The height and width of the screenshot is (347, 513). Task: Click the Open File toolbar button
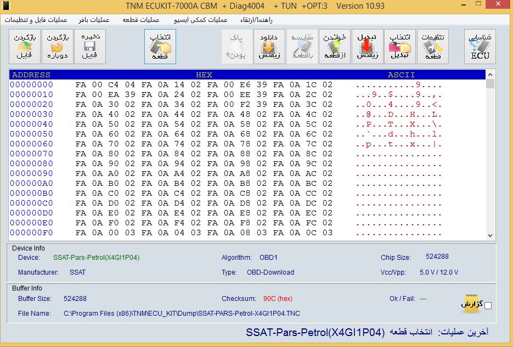25,47
